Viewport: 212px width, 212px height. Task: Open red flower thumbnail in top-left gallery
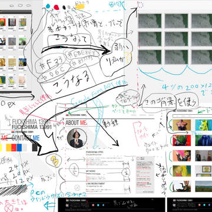click(2, 22)
